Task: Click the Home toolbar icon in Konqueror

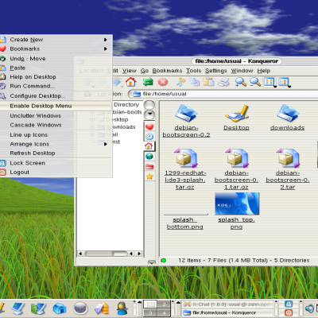Action: click(130, 82)
